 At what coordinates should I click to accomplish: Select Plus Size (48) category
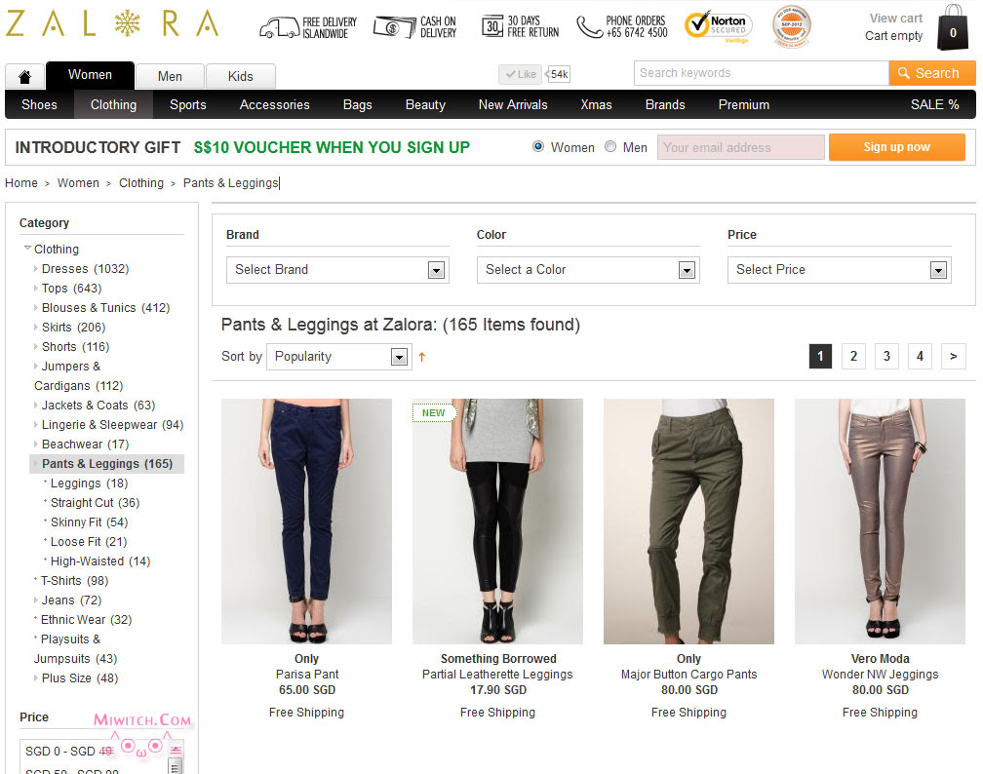pyautogui.click(x=80, y=678)
